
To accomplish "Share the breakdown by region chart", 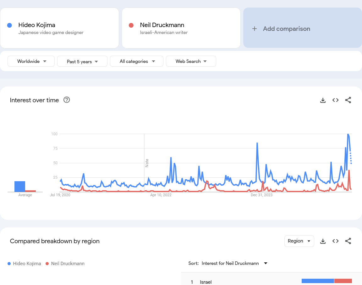I will coord(348,241).
